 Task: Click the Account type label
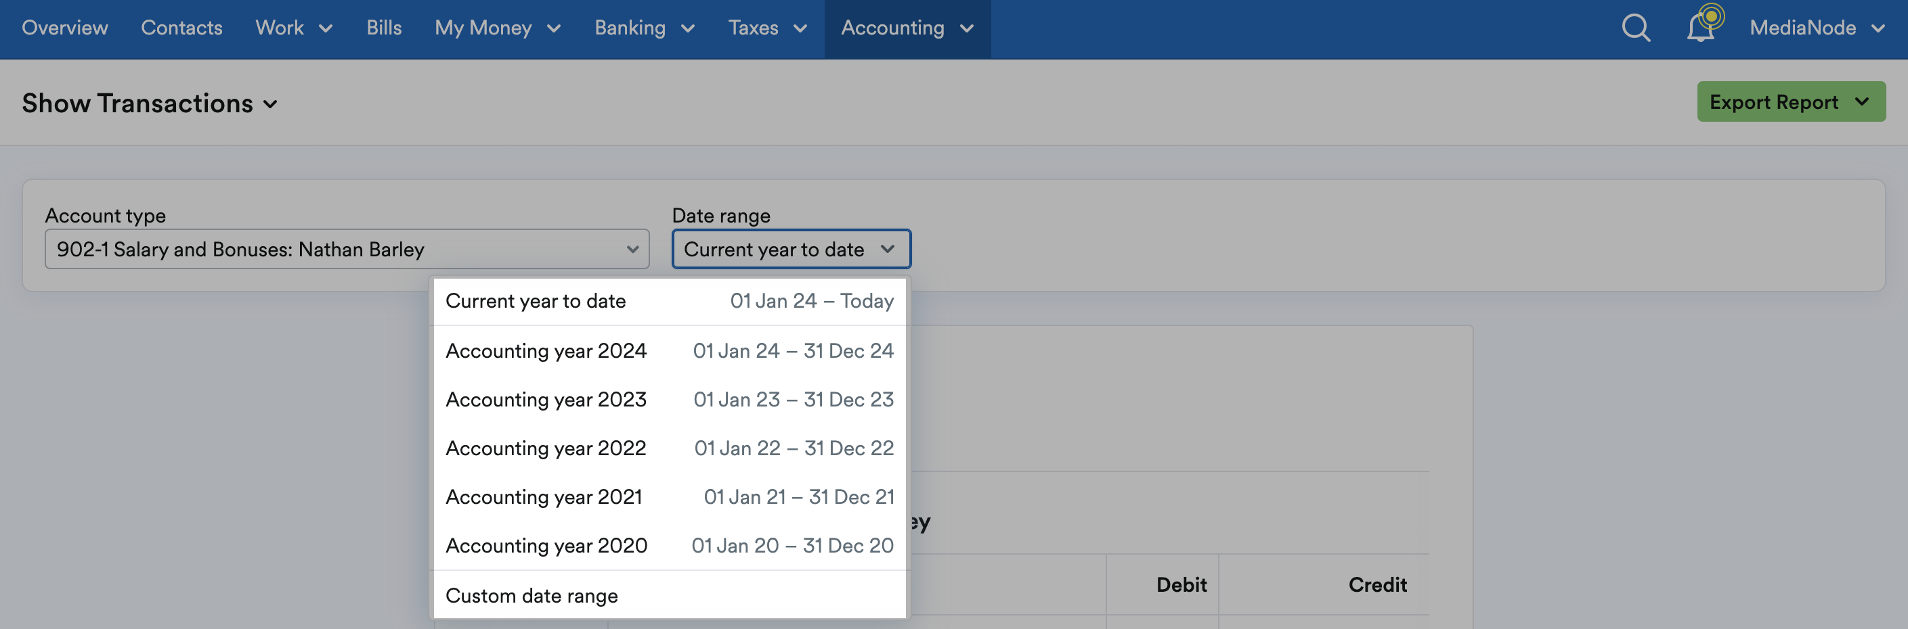click(x=105, y=215)
